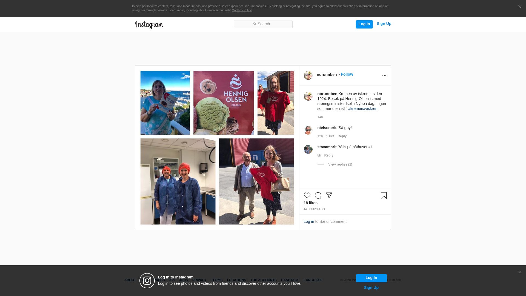Open ABOUT footer link
This screenshot has height=296, width=526.
click(130, 280)
